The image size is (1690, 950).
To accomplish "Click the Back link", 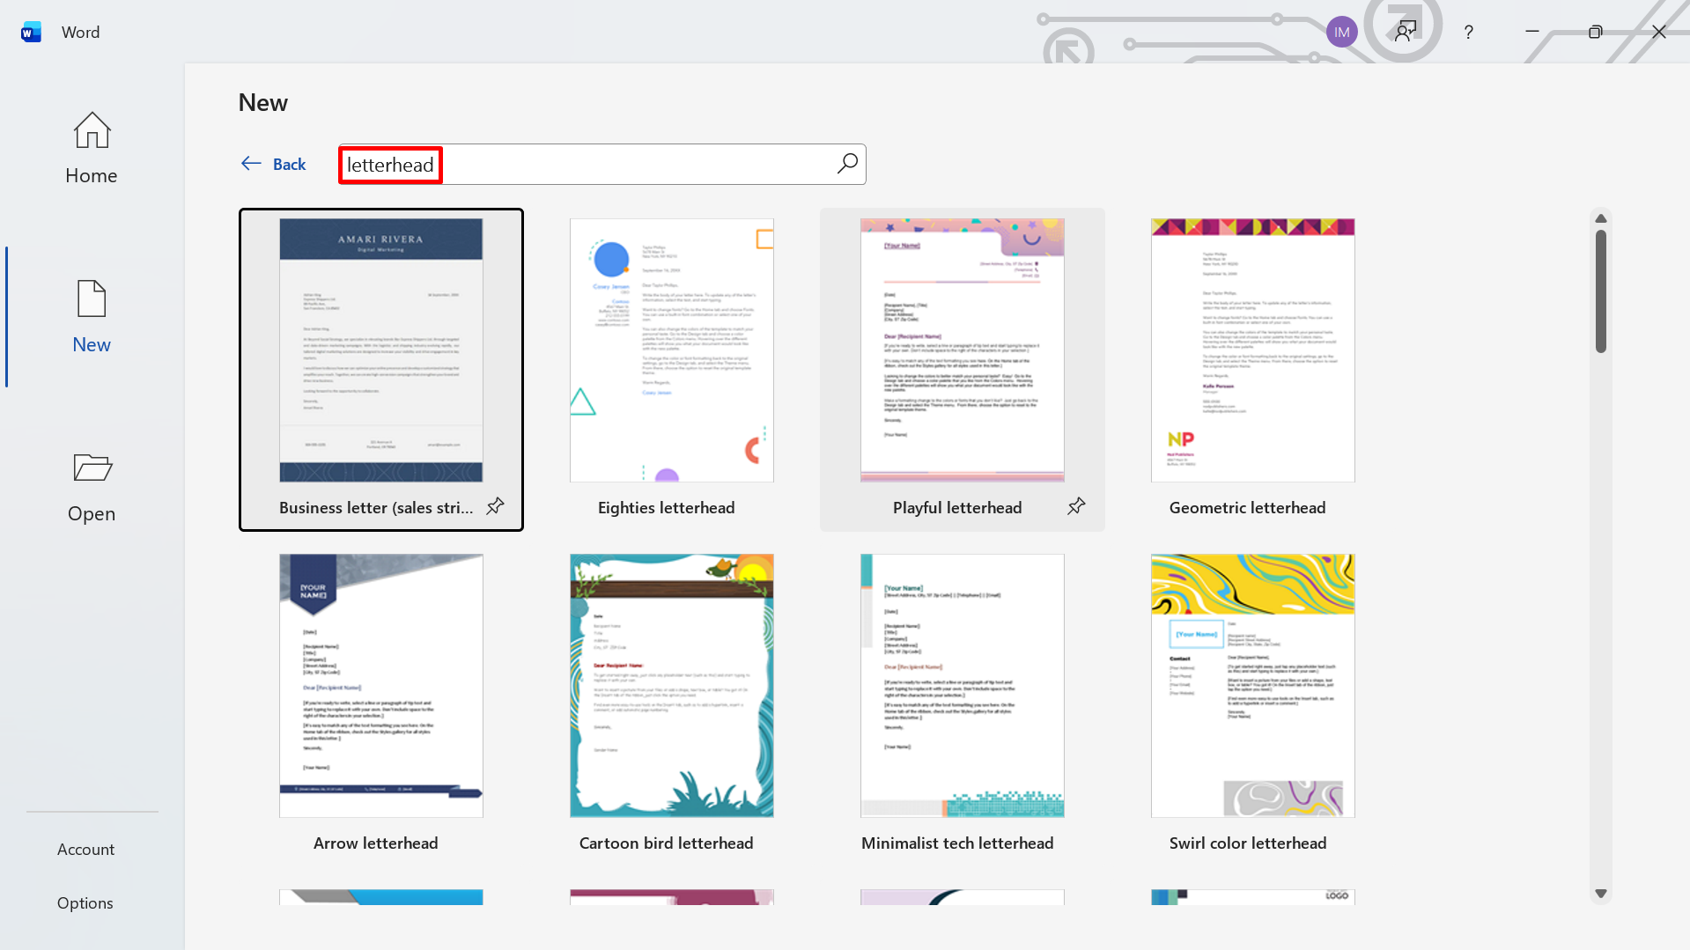I will (x=289, y=165).
